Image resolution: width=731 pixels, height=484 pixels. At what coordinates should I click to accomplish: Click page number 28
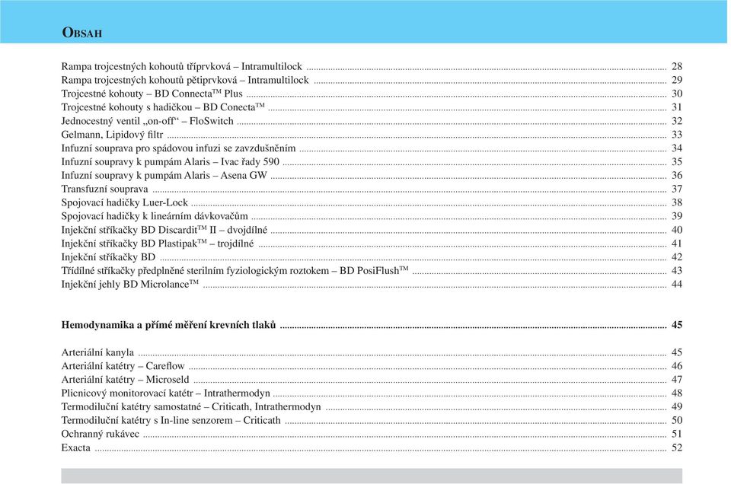676,67
